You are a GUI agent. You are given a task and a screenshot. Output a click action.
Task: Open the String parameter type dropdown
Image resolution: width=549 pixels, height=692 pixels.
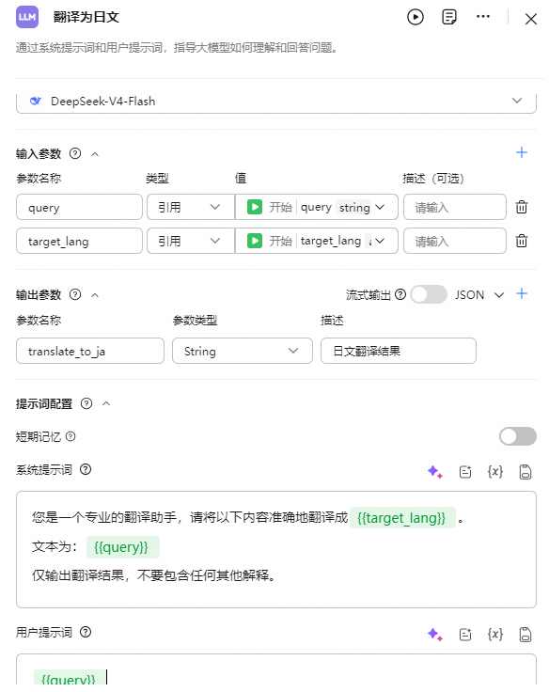click(243, 351)
